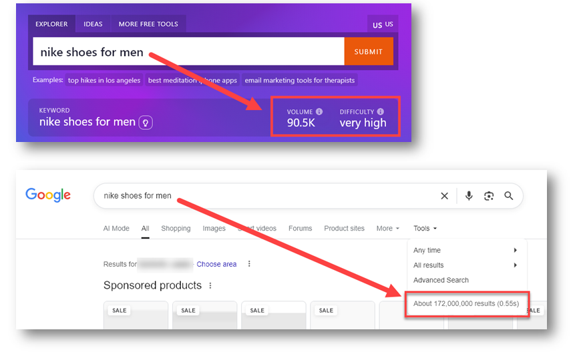Click the Google logo

pos(48,195)
